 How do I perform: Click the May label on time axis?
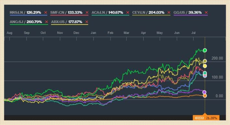point(160,33)
